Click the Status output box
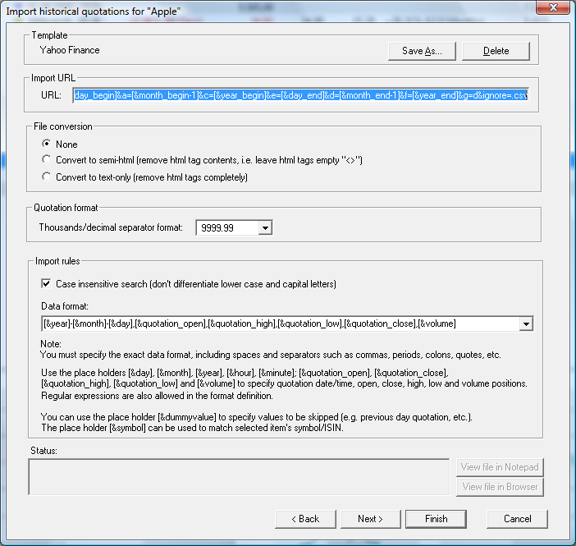Viewport: 576px width, 546px height. click(239, 476)
